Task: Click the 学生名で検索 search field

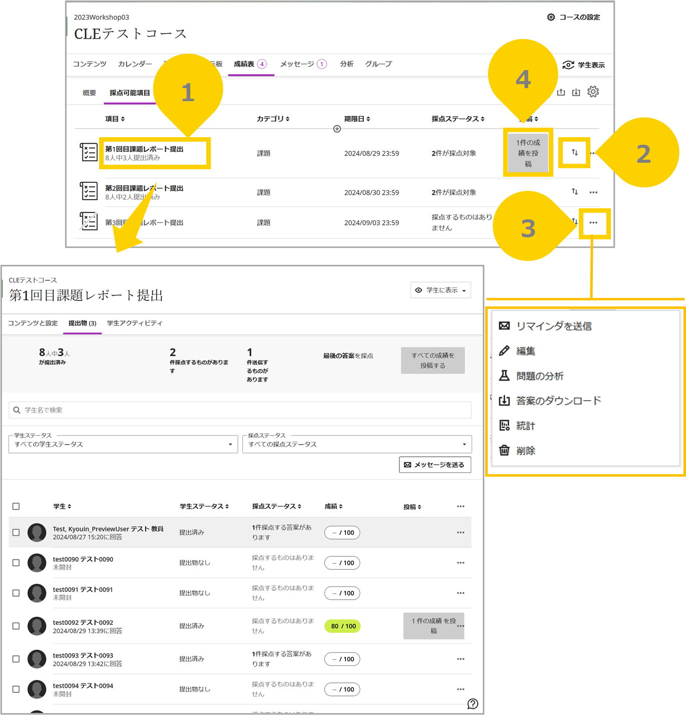Action: tap(240, 410)
